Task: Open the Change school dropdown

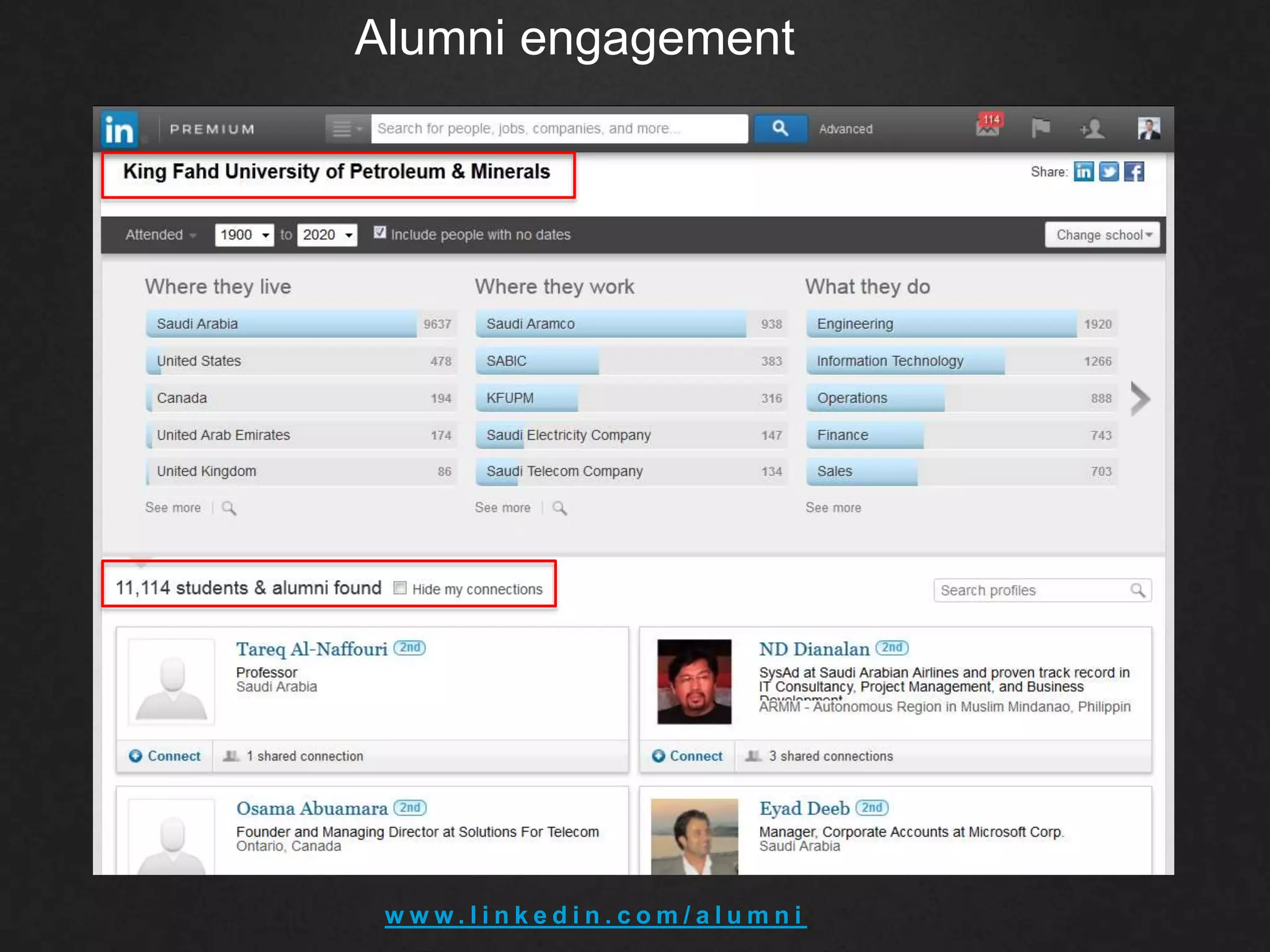Action: point(1103,235)
